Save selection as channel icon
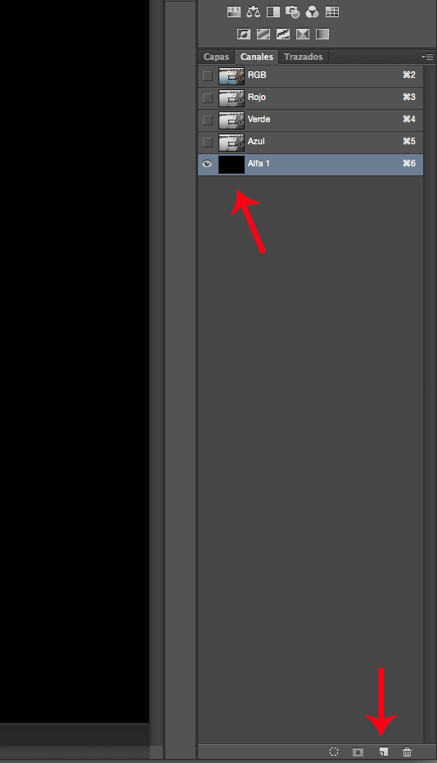The height and width of the screenshot is (763, 437). (358, 752)
